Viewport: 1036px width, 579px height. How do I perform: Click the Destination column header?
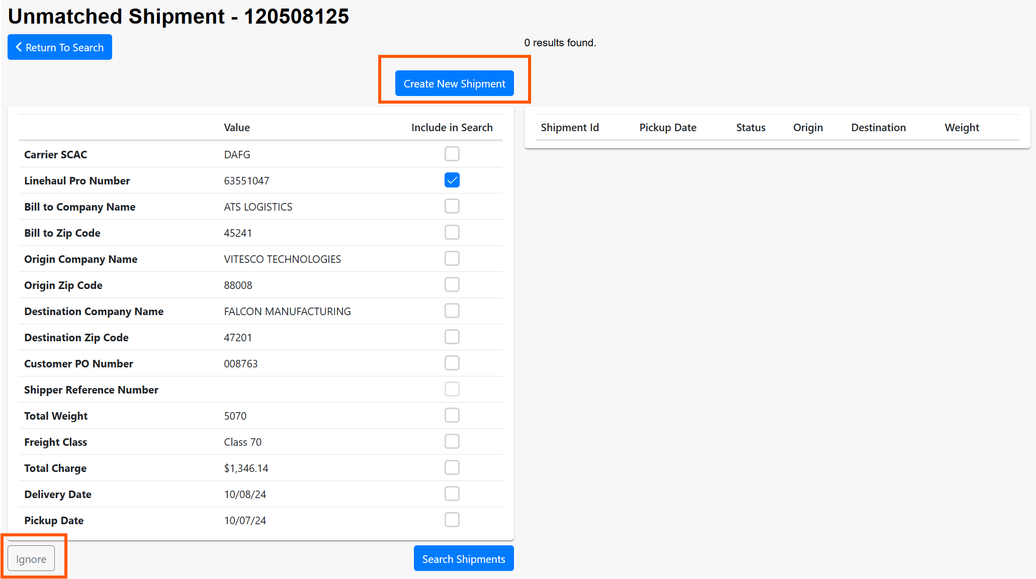[878, 128]
